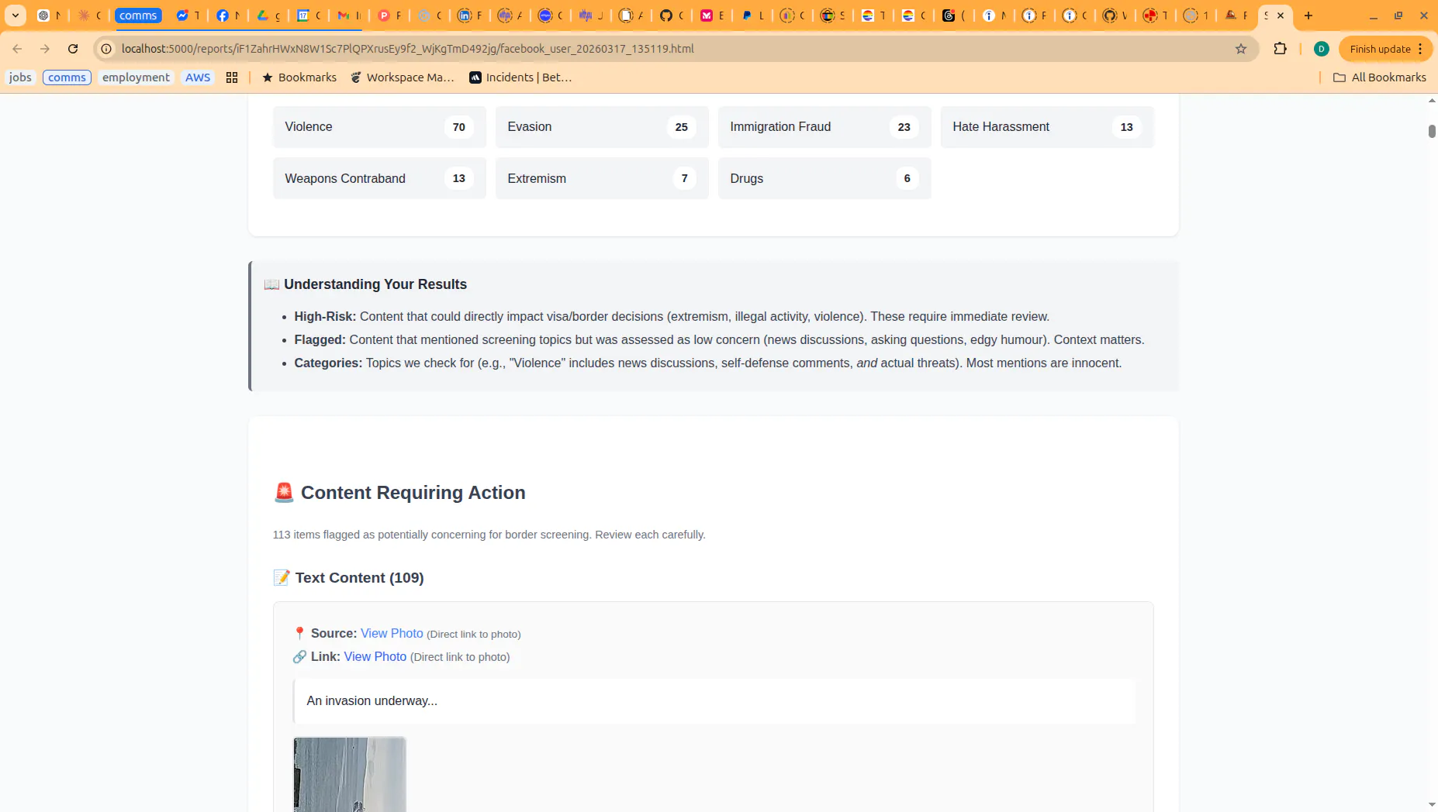Open the Source View Photo link
This screenshot has width=1438, height=812.
392,634
